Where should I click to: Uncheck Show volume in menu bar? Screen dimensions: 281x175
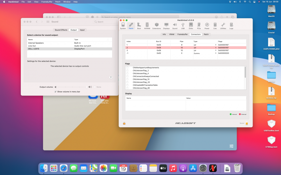[55, 92]
